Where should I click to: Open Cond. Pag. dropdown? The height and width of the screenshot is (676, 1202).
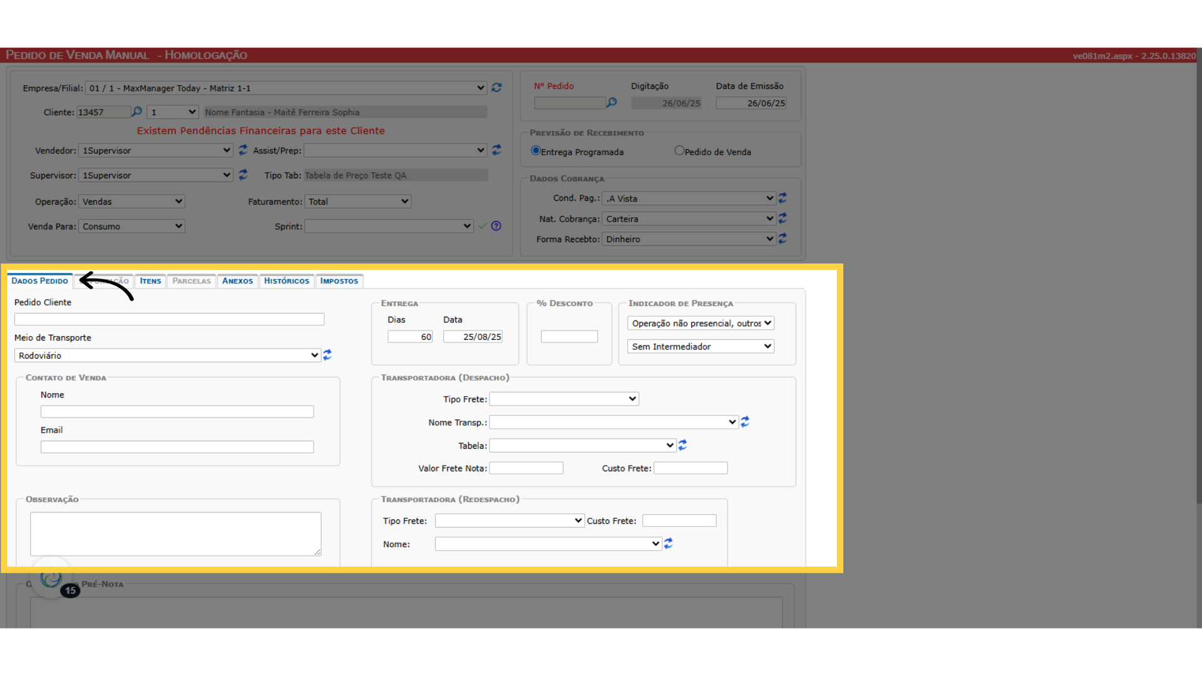[x=689, y=198]
